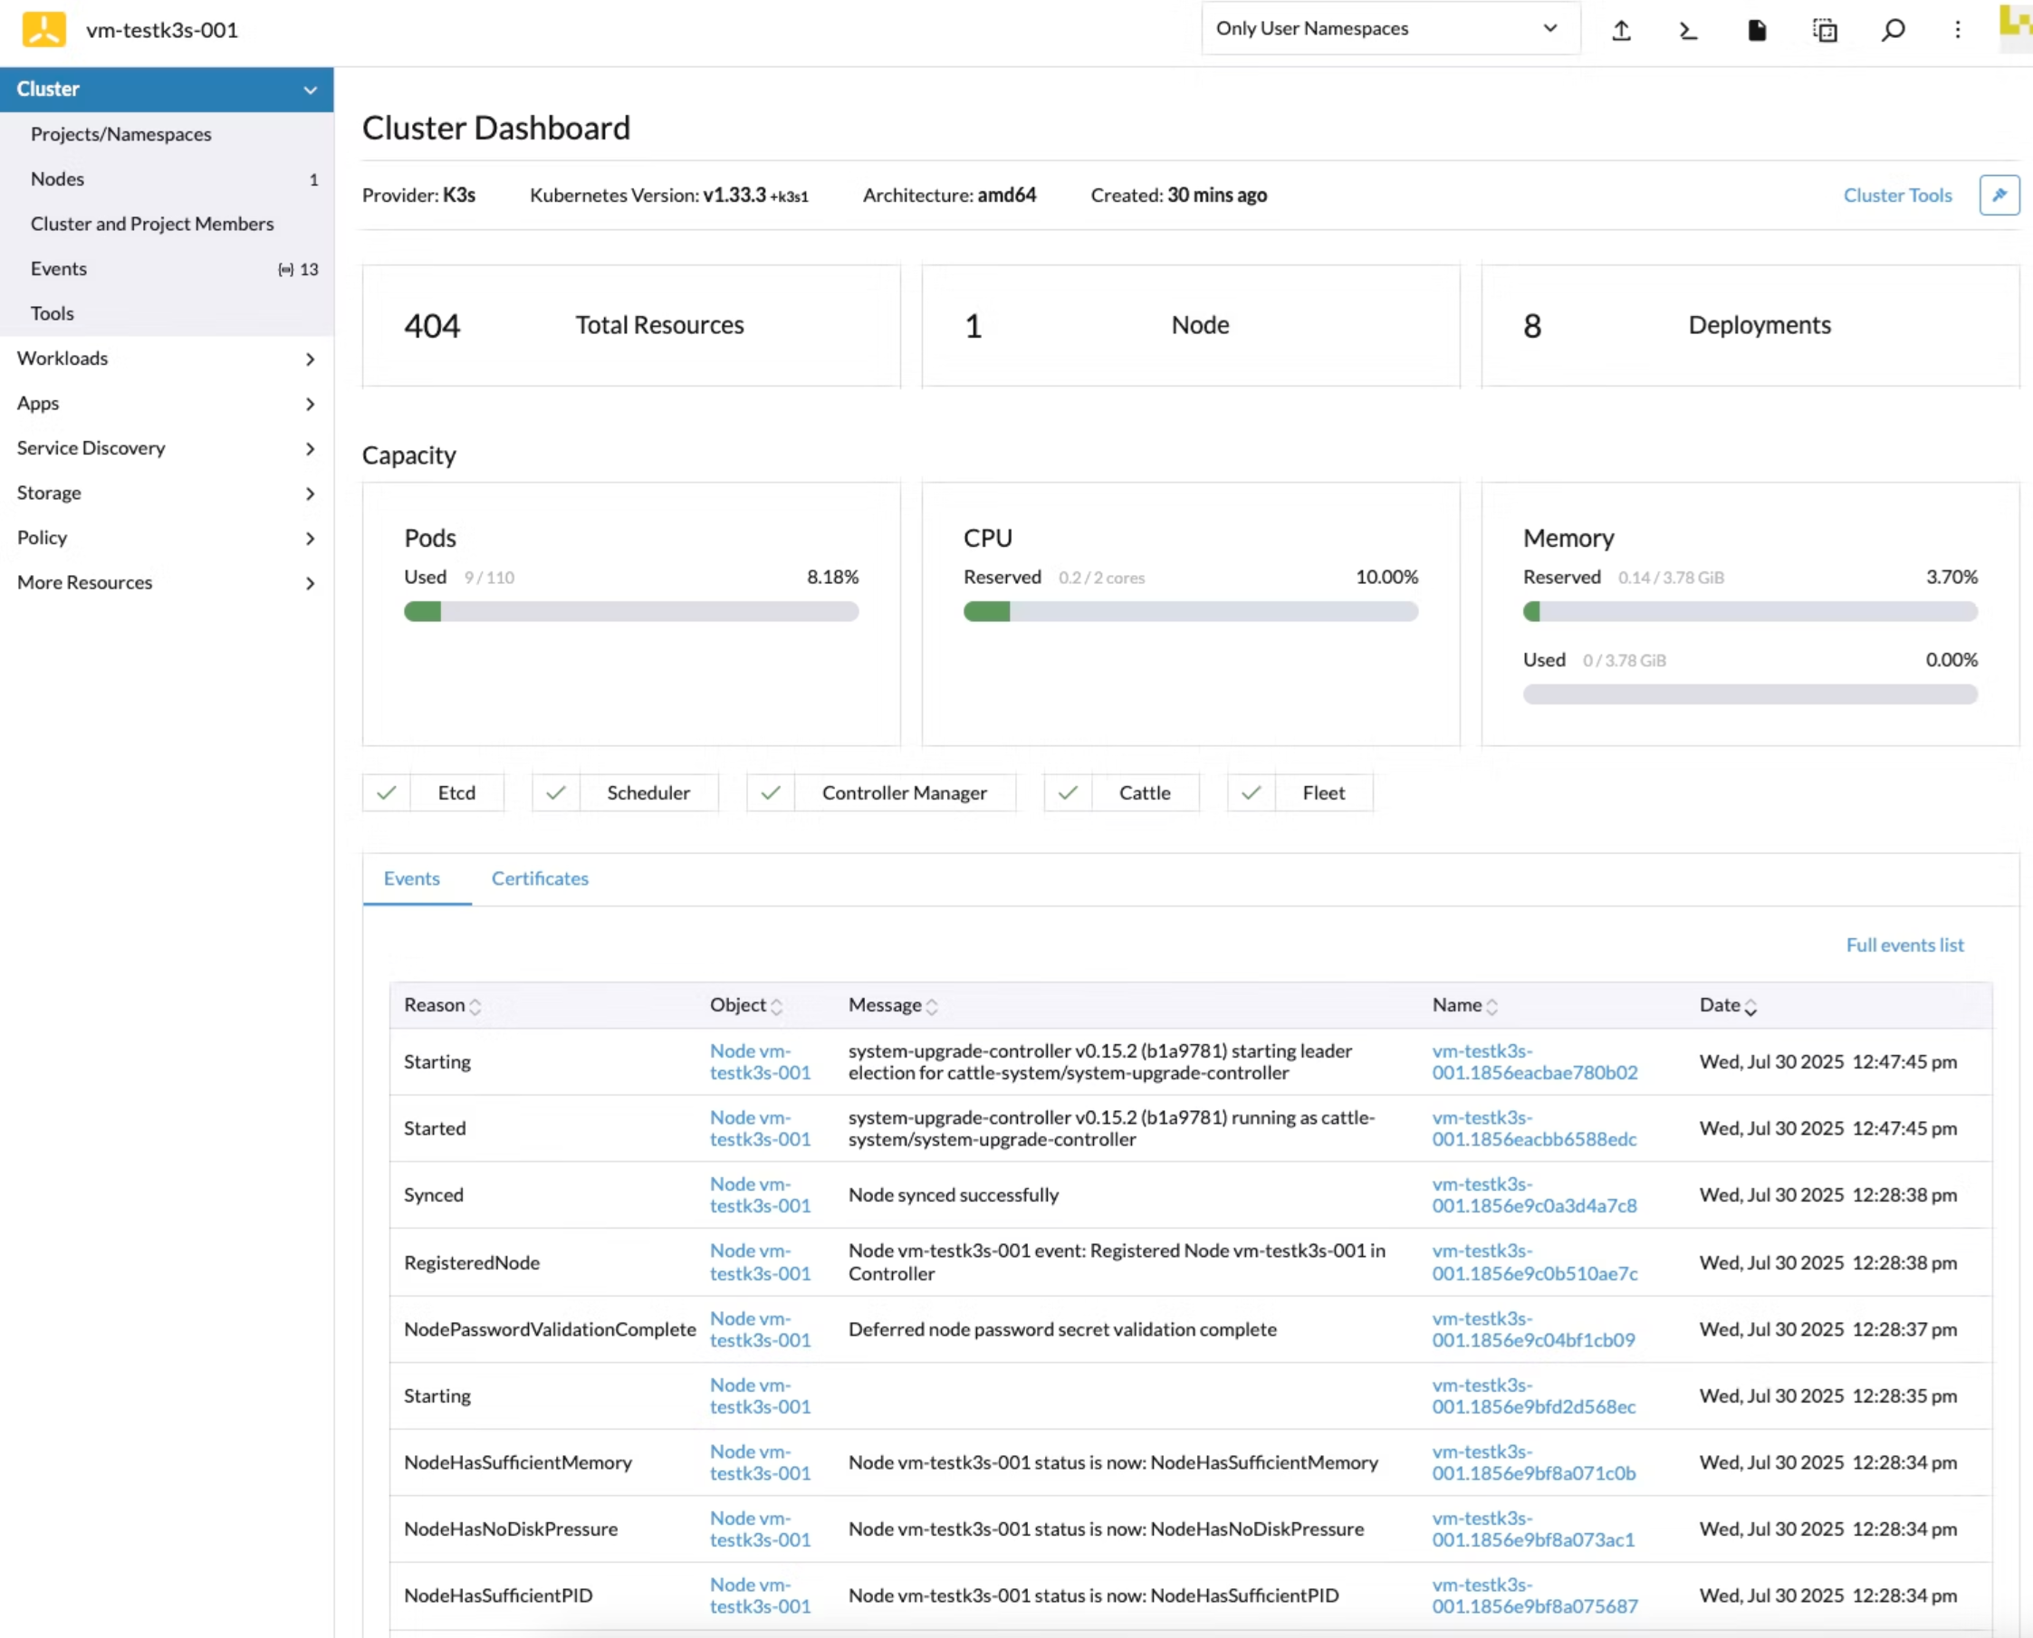This screenshot has height=1638, width=2033.
Task: Click the Import YAML upload icon
Action: tap(1621, 30)
